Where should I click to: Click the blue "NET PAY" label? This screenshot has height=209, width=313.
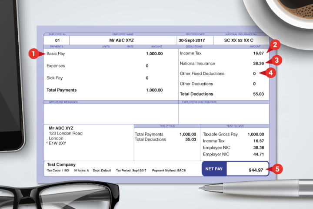[x=214, y=169]
